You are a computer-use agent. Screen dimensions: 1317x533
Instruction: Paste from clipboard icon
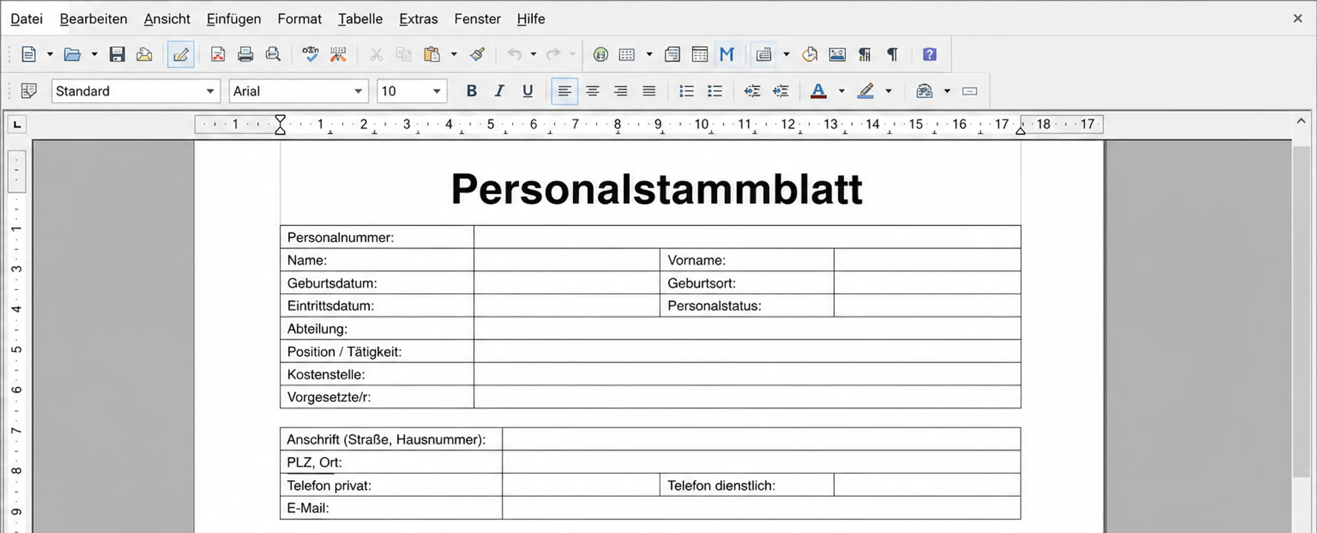click(x=432, y=54)
